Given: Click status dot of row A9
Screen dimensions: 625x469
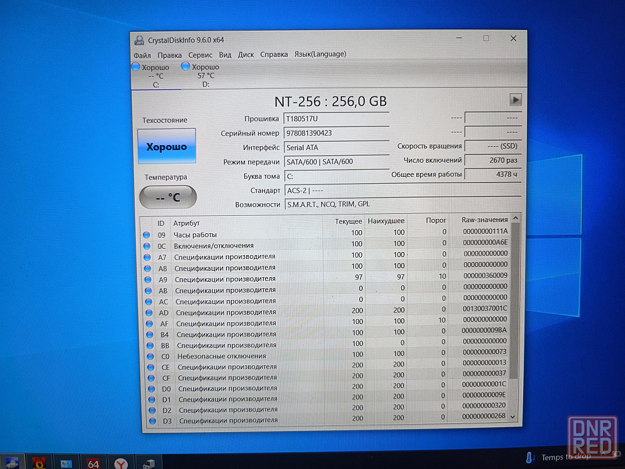Looking at the screenshot, I should [148, 280].
